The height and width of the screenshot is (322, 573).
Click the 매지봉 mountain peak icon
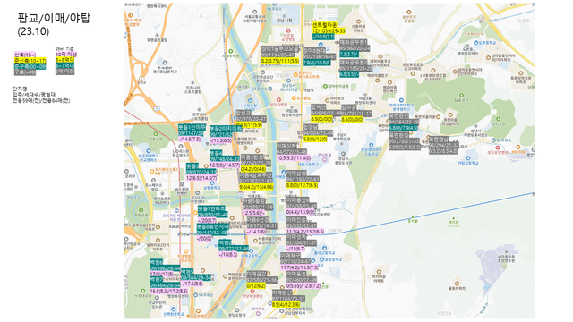coord(453,217)
